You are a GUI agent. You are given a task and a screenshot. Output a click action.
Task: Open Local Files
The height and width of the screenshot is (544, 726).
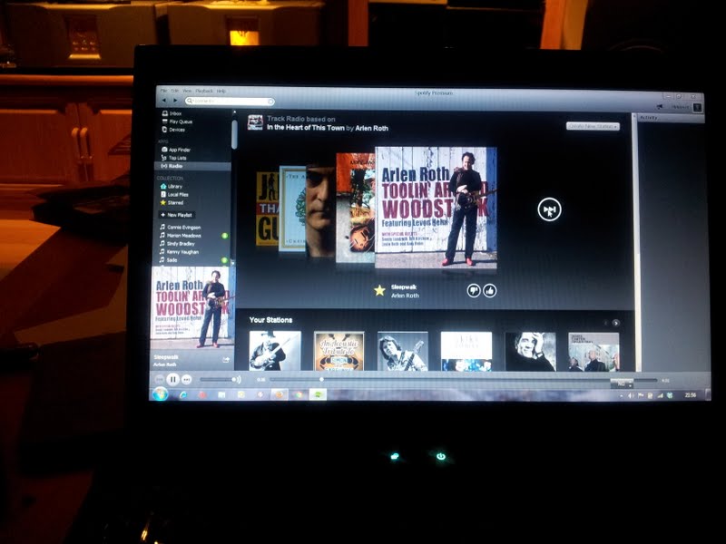pos(174,195)
